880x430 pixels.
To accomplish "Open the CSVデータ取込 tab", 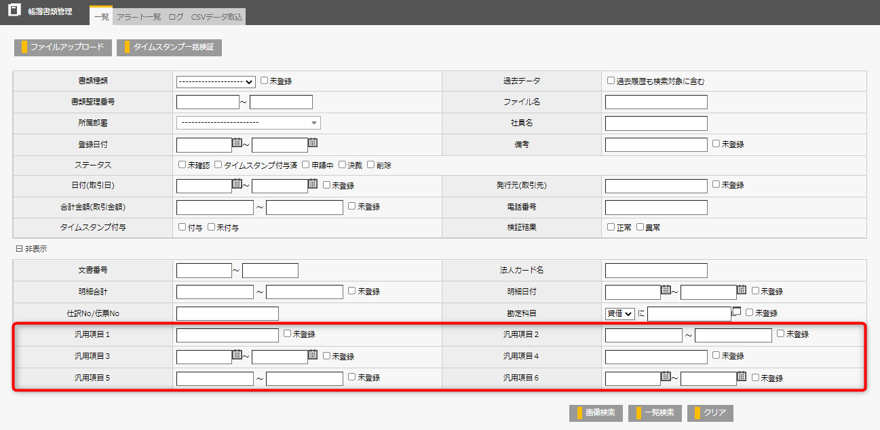I will [x=216, y=16].
